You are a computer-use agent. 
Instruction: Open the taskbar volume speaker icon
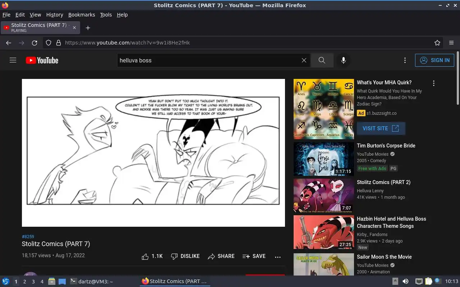pos(405,281)
